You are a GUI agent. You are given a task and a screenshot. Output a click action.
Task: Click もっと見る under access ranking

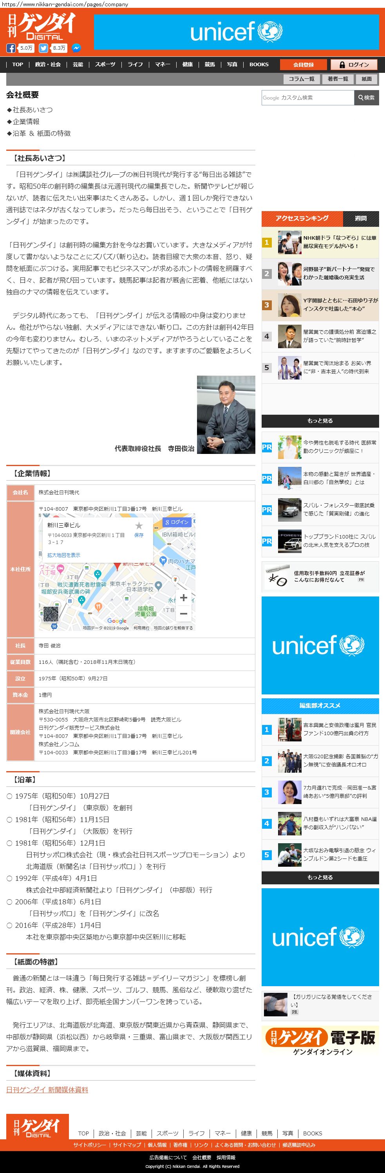coord(320,421)
